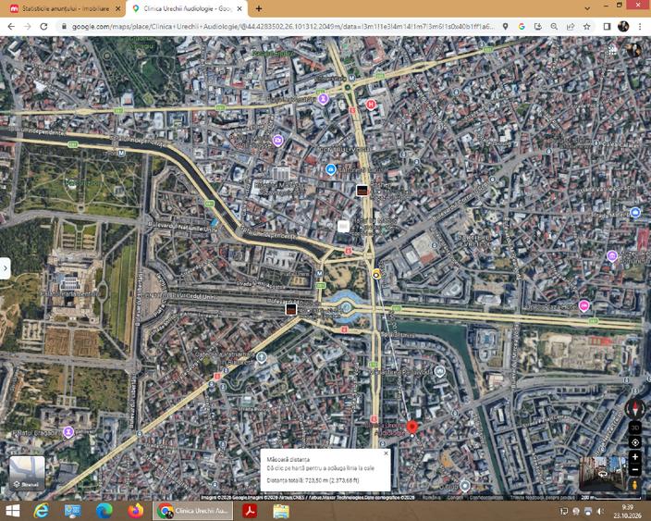
Task: Close the Măsoară distanța box
Action: pos(387,453)
